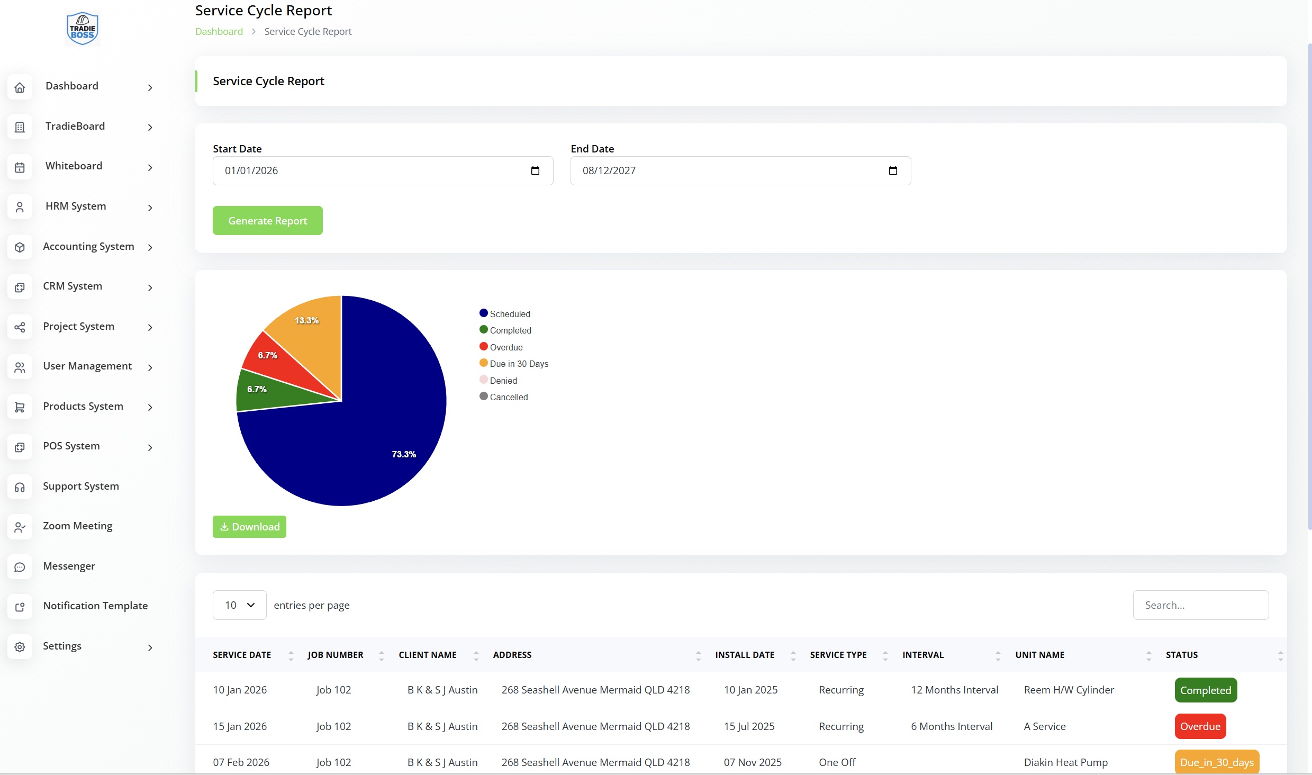Click the Generate Report button
The image size is (1312, 775).
point(267,221)
